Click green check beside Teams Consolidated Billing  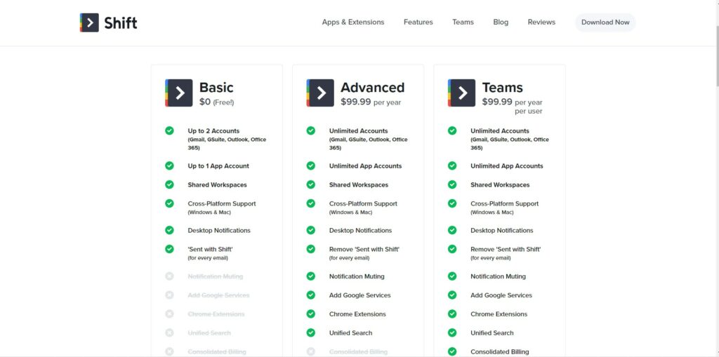click(x=452, y=351)
